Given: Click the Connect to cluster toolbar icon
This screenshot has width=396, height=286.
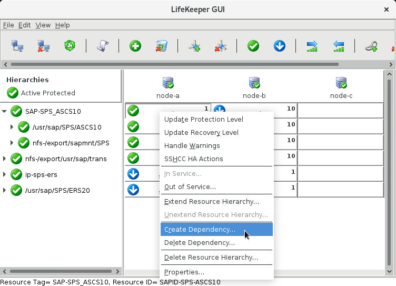Looking at the screenshot, I should click(17, 46).
